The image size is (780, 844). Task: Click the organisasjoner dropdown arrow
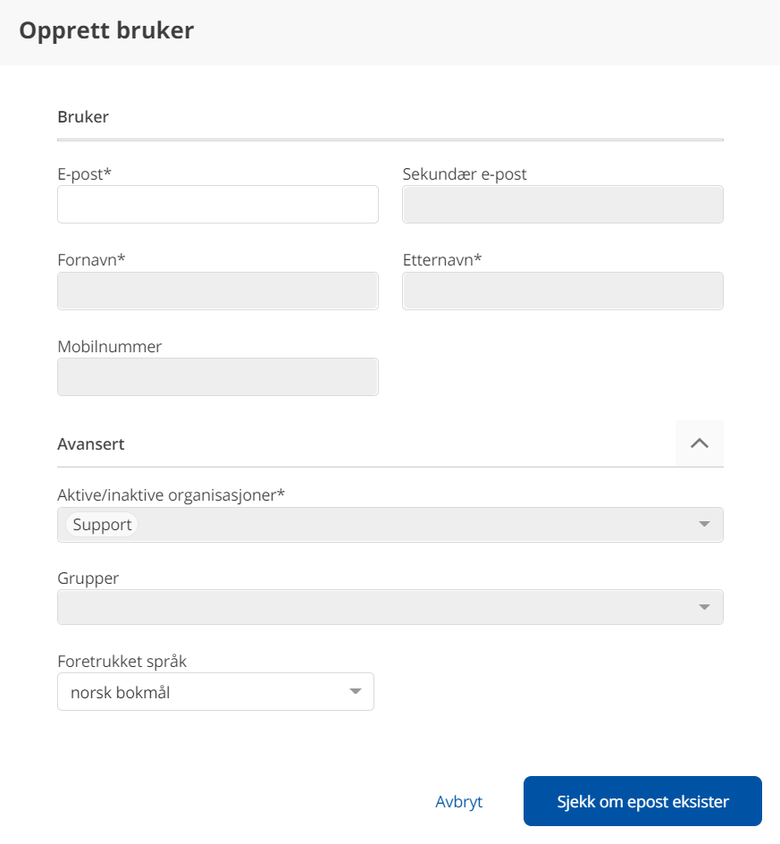click(x=704, y=525)
